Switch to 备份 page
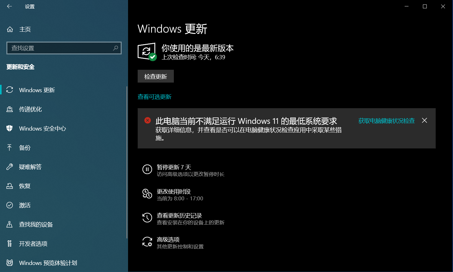Image resolution: width=453 pixels, height=272 pixels. tap(63, 148)
